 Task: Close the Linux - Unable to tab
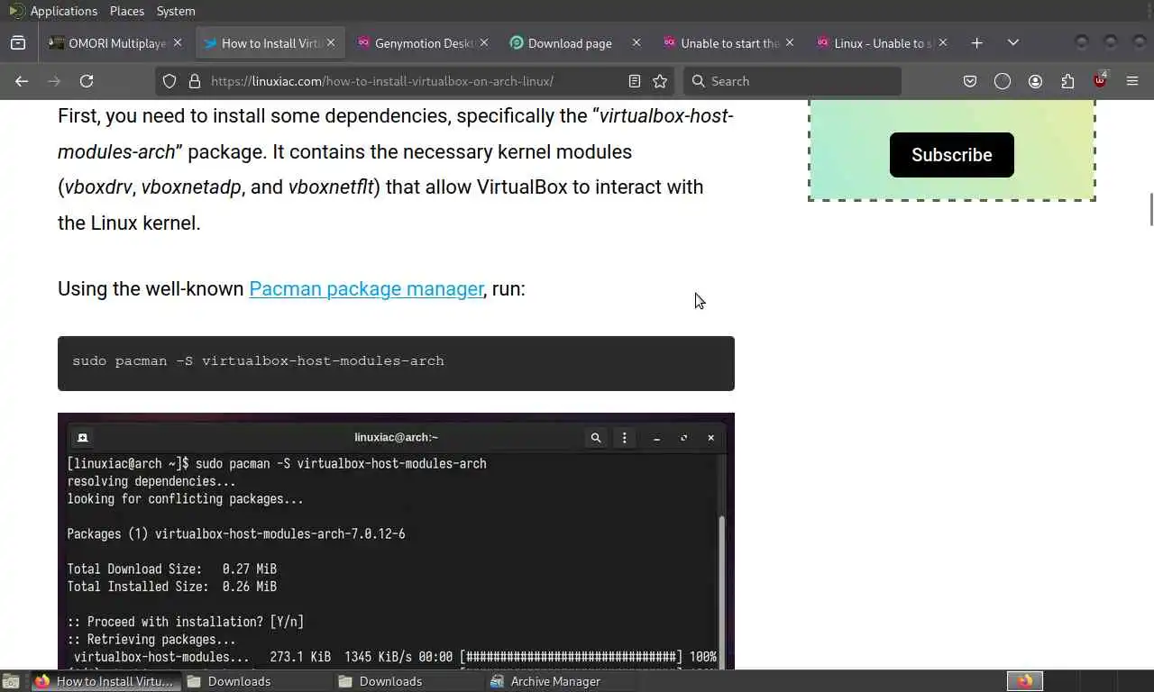click(943, 42)
